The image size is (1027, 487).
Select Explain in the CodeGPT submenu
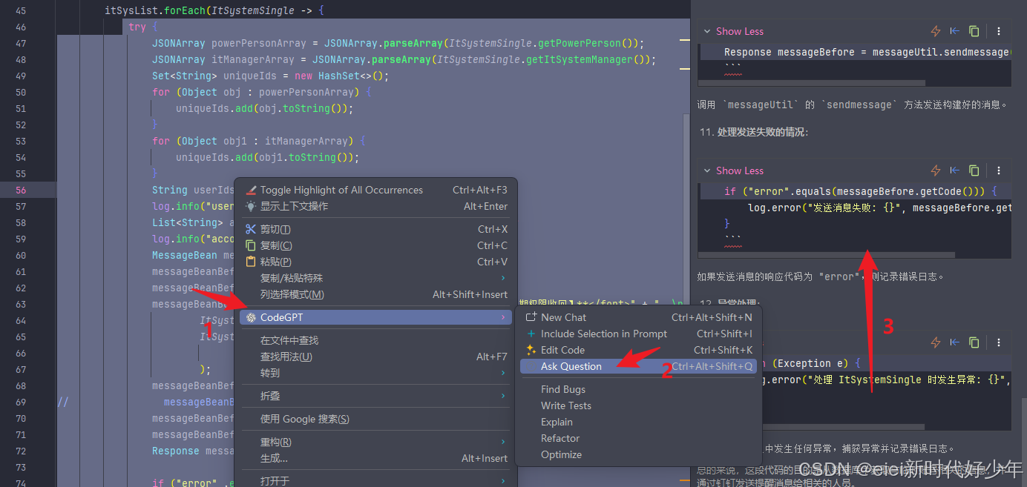(638, 422)
